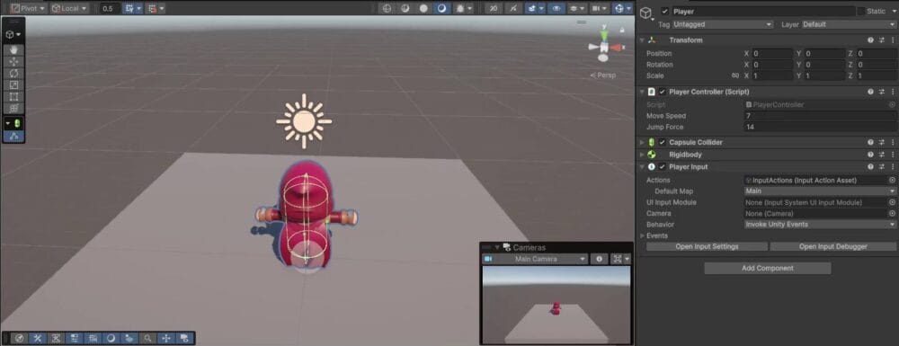The width and height of the screenshot is (899, 346).
Task: Open the tools overlay cube dropdown
Action: click(x=13, y=34)
